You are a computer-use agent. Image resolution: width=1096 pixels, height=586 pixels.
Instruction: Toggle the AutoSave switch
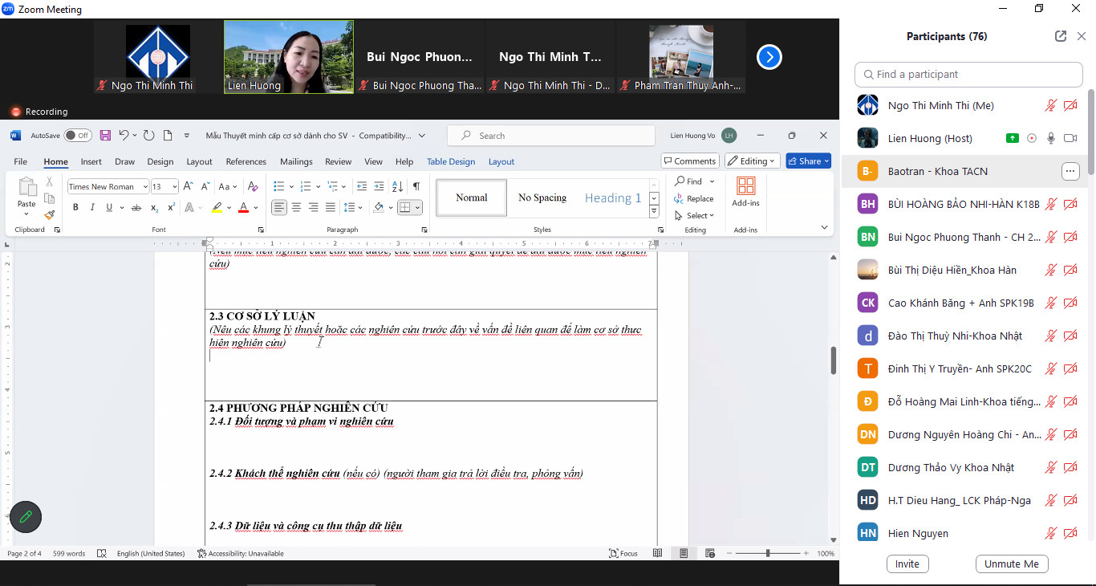coord(78,136)
